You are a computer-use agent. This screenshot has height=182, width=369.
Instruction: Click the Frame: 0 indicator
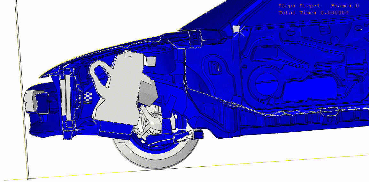(345, 6)
